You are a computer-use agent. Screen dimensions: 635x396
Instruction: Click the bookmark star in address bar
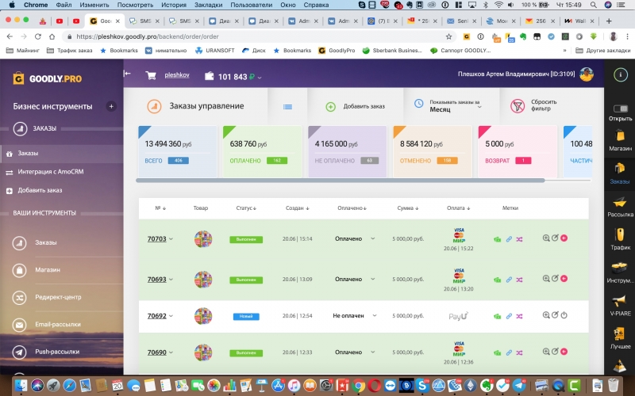tap(448, 36)
